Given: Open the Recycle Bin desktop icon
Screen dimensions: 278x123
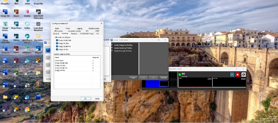Looking at the screenshot, I should [x=38, y=2].
